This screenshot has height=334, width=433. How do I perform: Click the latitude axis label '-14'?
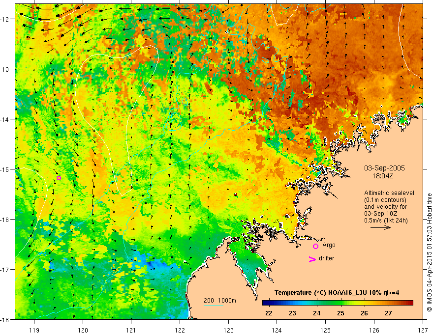tap(5, 119)
